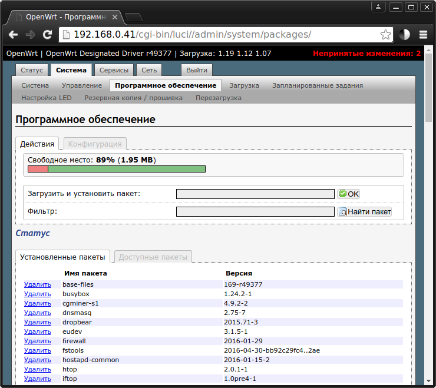Switch to Доступные пакеты tab

click(x=153, y=257)
